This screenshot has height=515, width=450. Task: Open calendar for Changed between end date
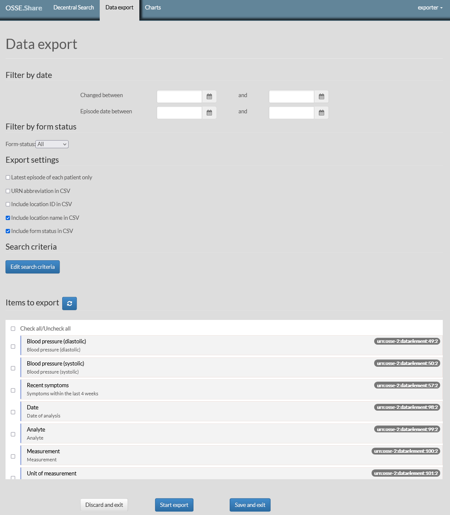pos(321,97)
